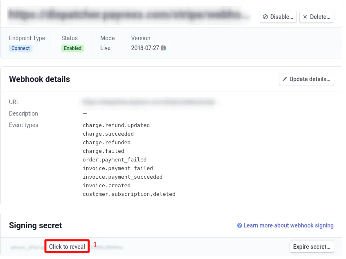Click the question mark icon beside signing link
346x259 pixels.
click(240, 225)
